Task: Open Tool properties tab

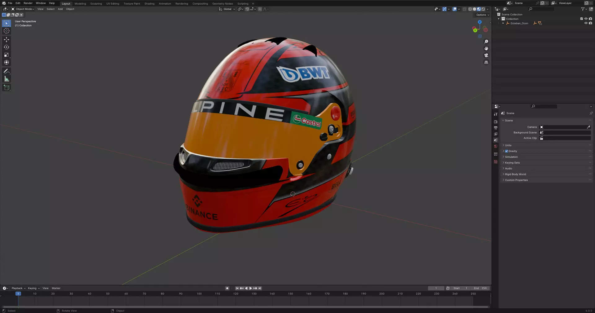Action: tap(496, 114)
